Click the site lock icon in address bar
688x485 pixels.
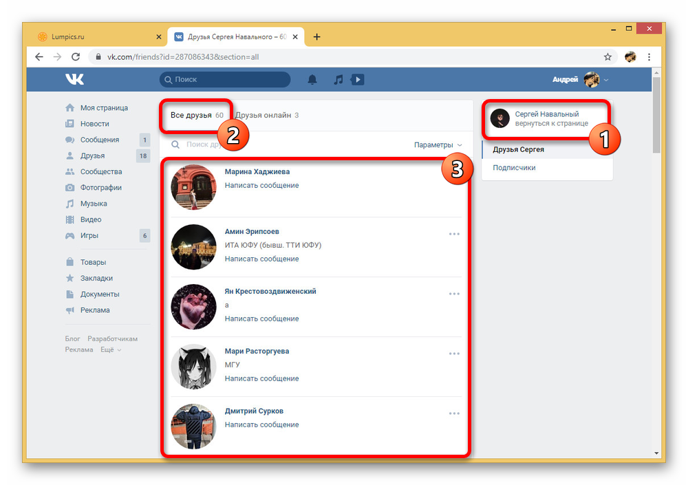pos(98,56)
